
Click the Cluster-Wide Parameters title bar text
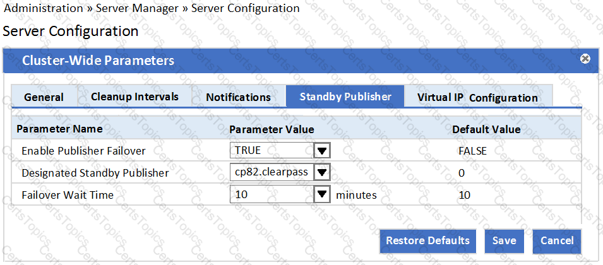point(99,61)
